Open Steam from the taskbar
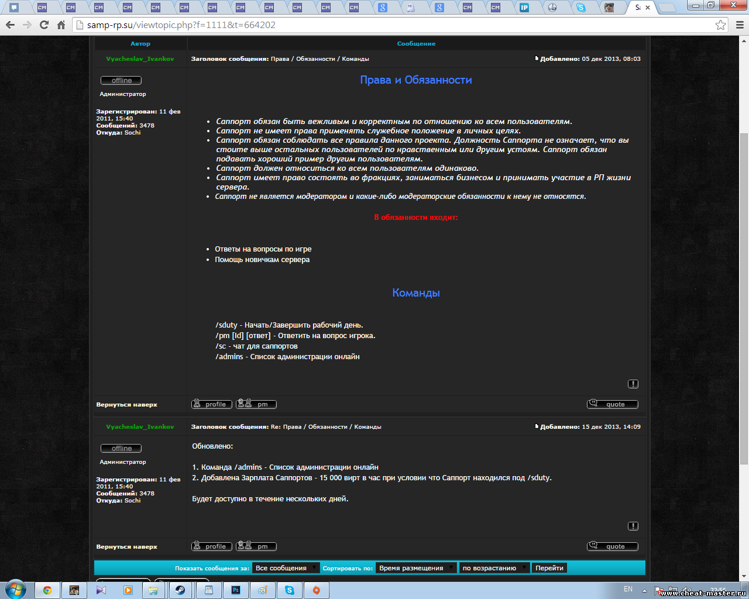Viewport: 749px width, 599px height. (x=180, y=590)
